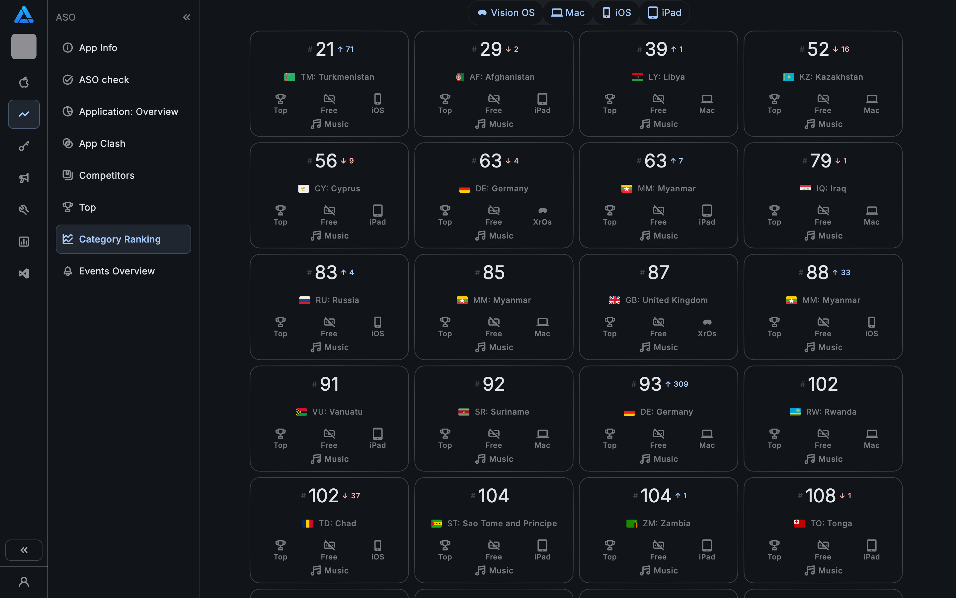The image size is (956, 598).
Task: Open the Competitors page
Action: [106, 175]
